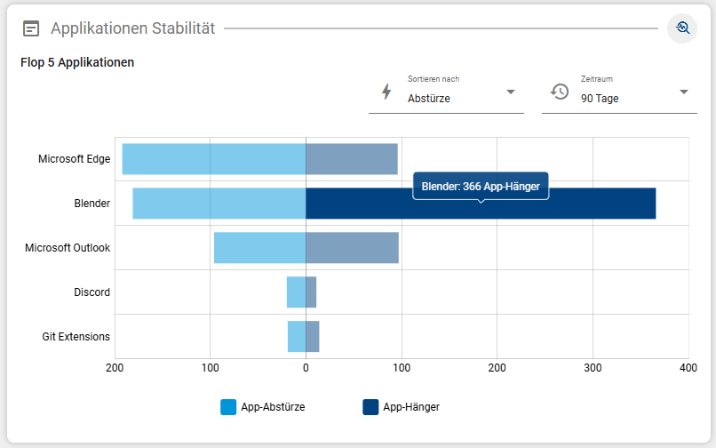The width and height of the screenshot is (716, 448).
Task: Click the dark blue App-Hänger legend swatch
Action: point(370,407)
